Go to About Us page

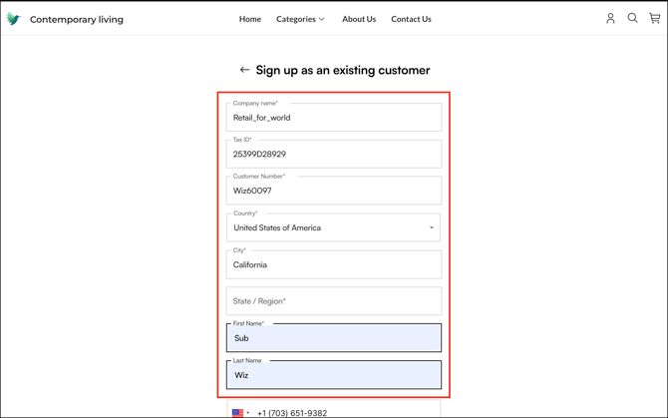click(x=359, y=19)
